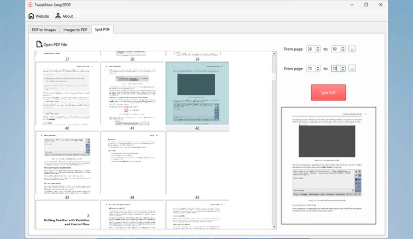
Task: Click ellipsis button for range 70 to 72
Action: 352,69
